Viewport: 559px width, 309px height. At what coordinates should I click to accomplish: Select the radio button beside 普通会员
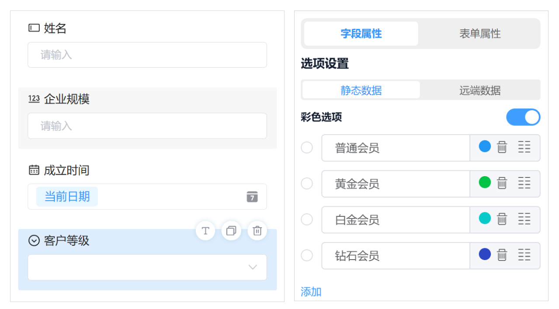307,148
